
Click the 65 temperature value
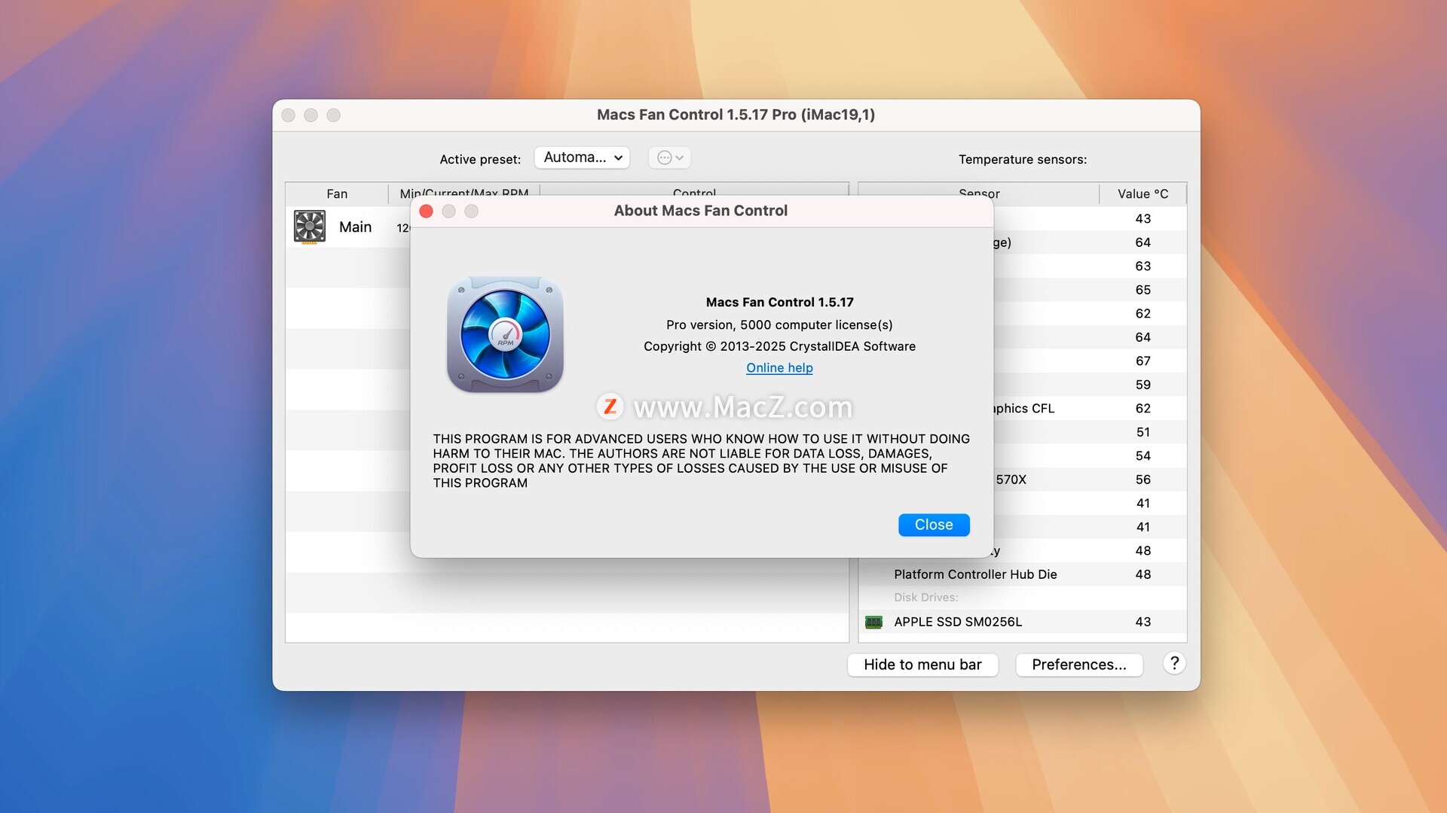click(x=1143, y=290)
